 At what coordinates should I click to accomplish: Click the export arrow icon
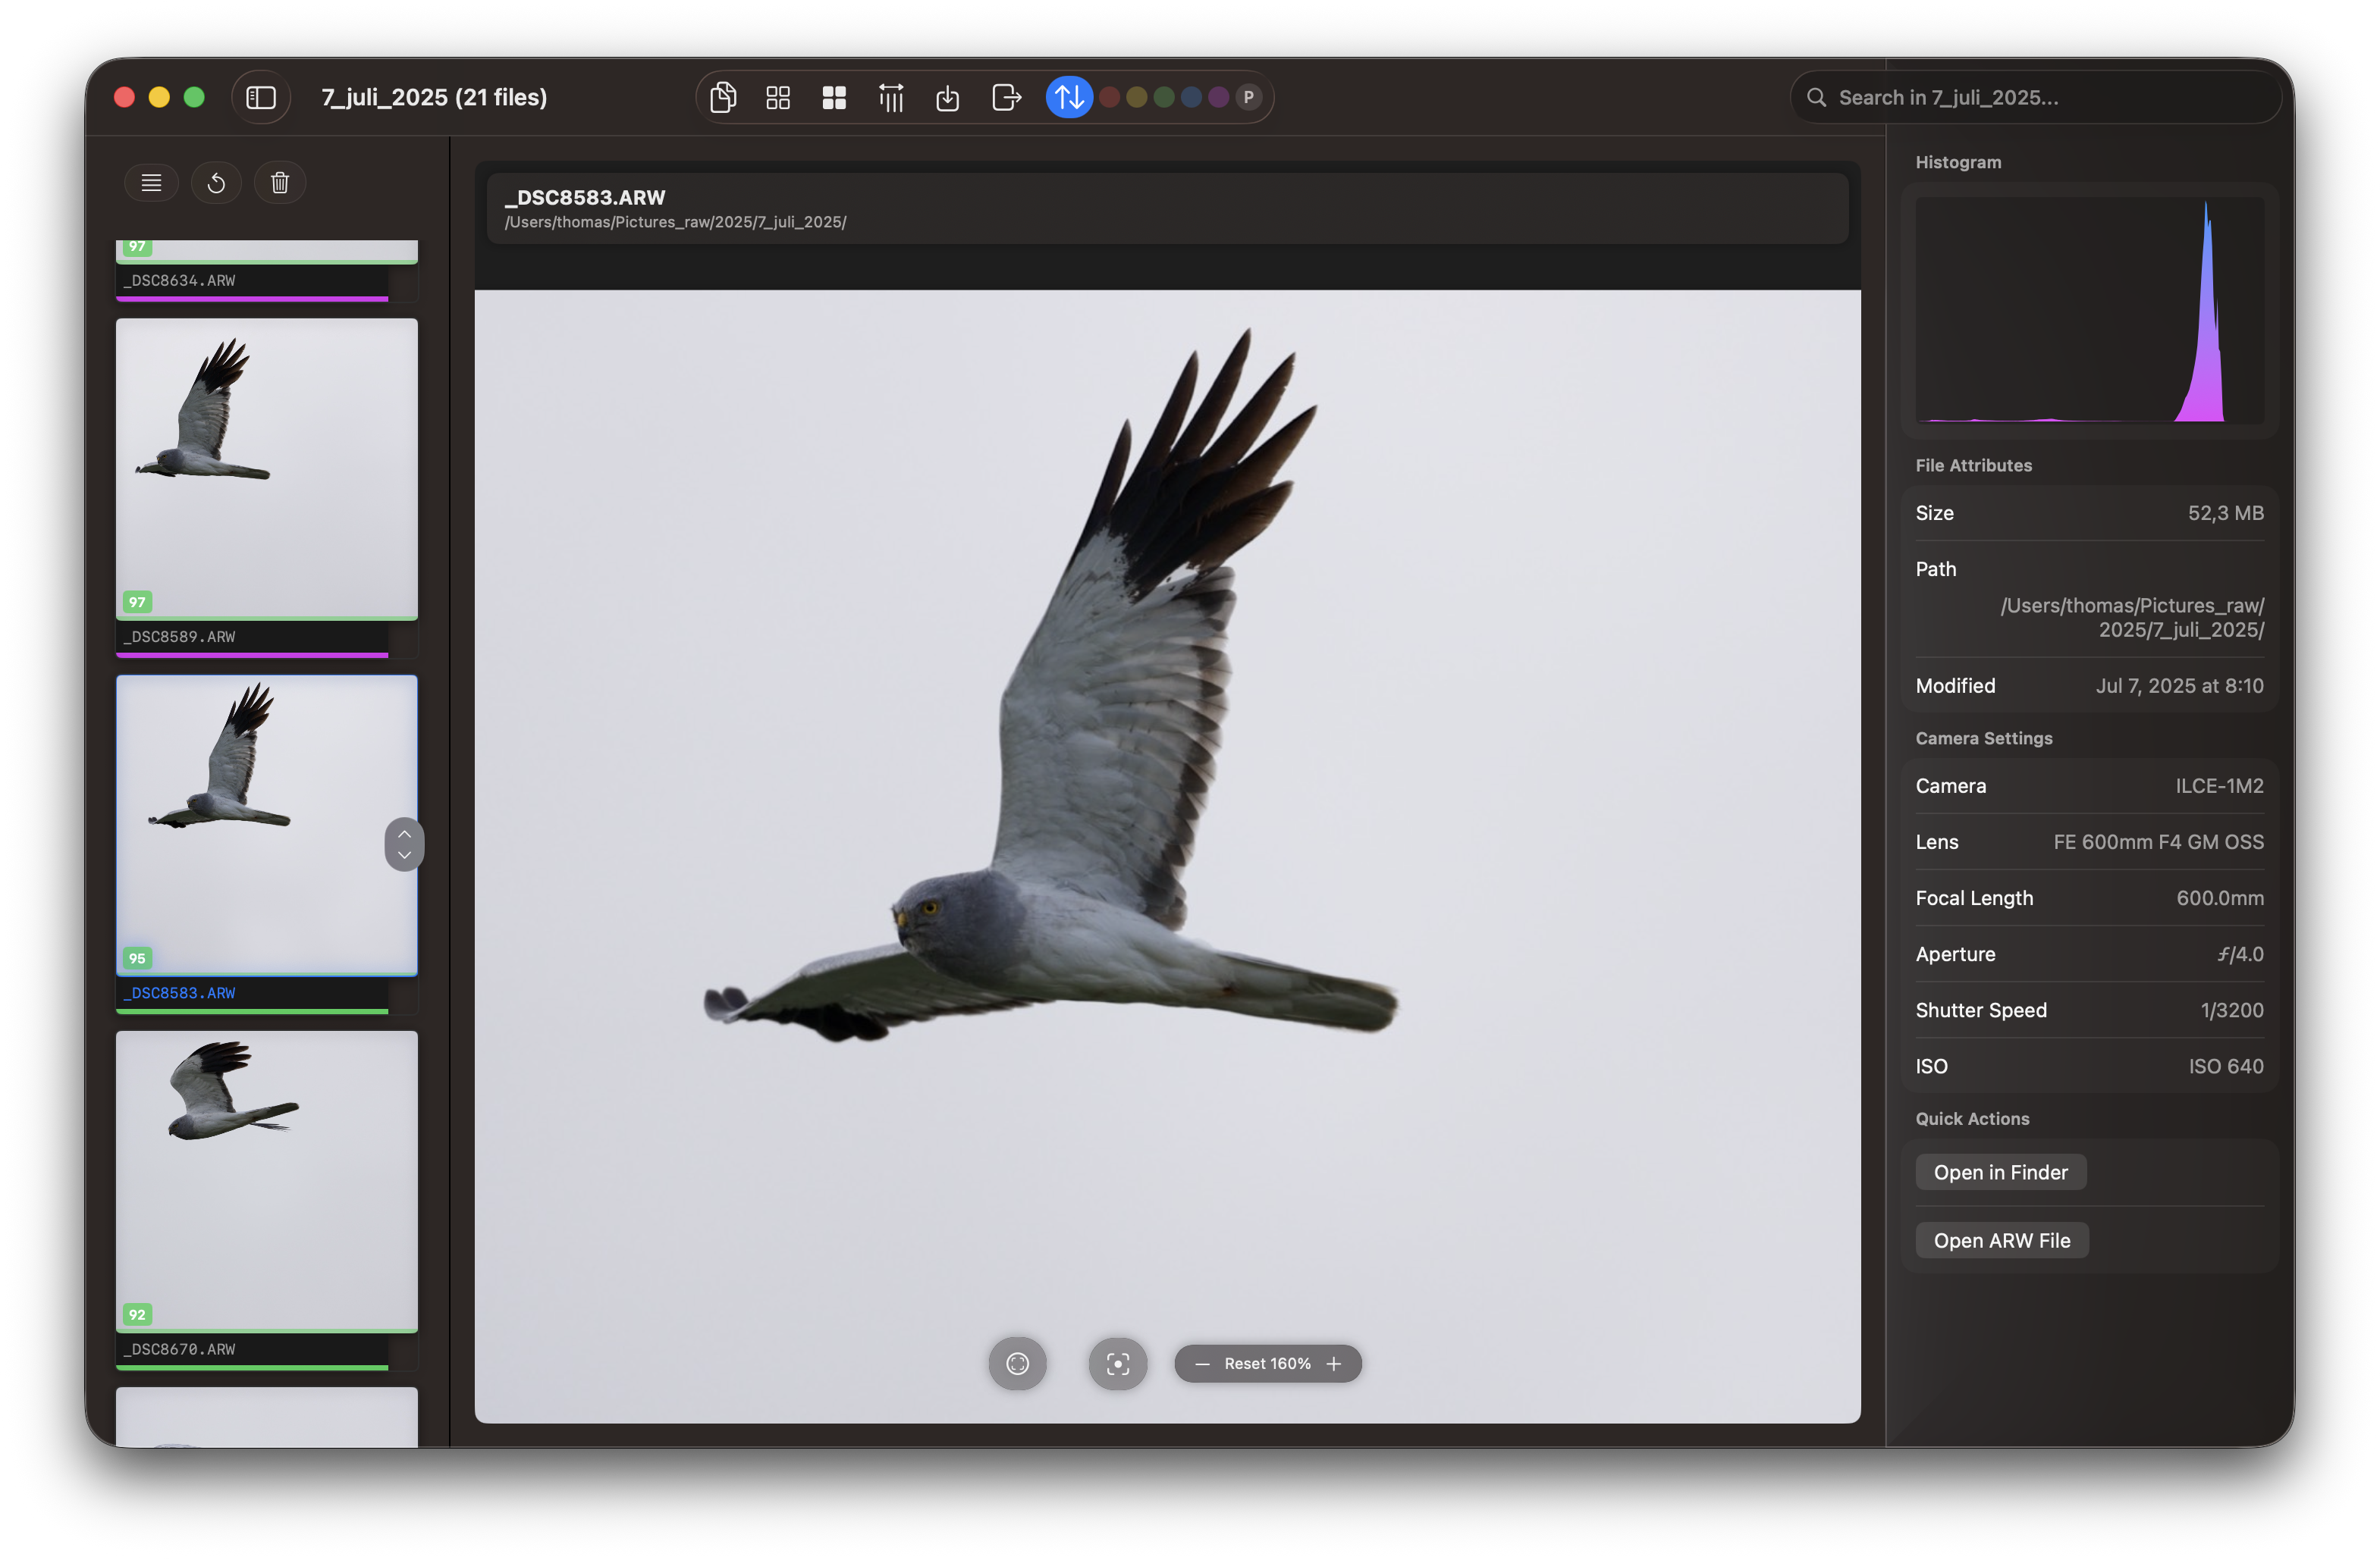coord(1006,97)
